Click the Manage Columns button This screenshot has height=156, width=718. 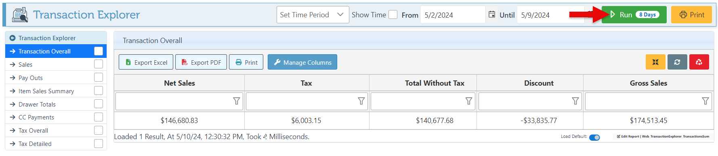point(302,62)
